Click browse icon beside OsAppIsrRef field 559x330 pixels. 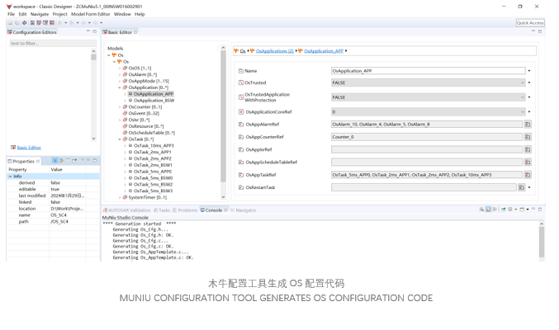click(x=528, y=149)
